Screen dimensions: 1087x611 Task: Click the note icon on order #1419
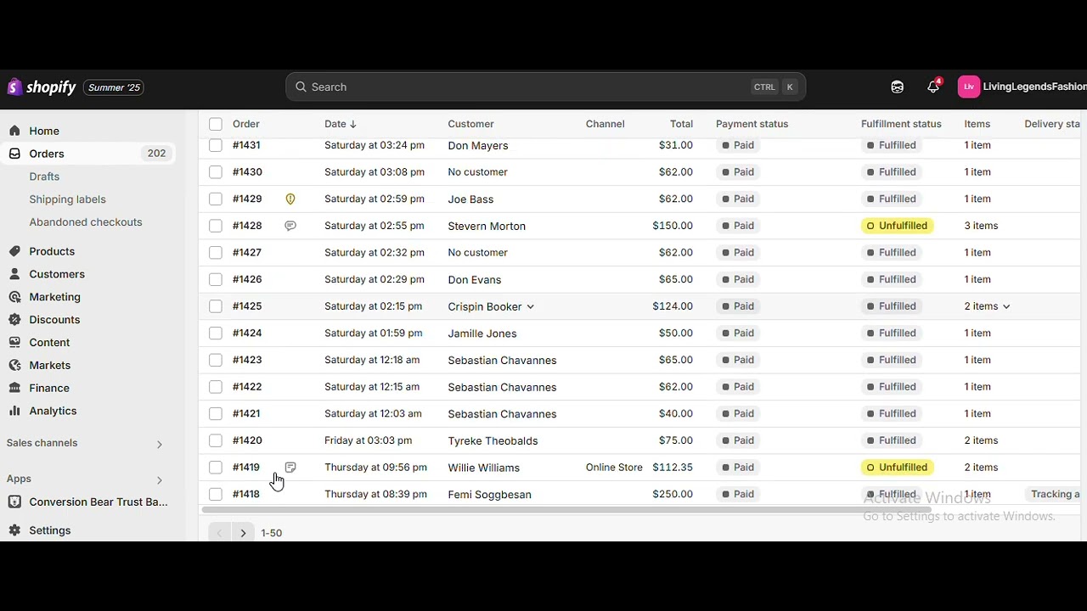(290, 468)
